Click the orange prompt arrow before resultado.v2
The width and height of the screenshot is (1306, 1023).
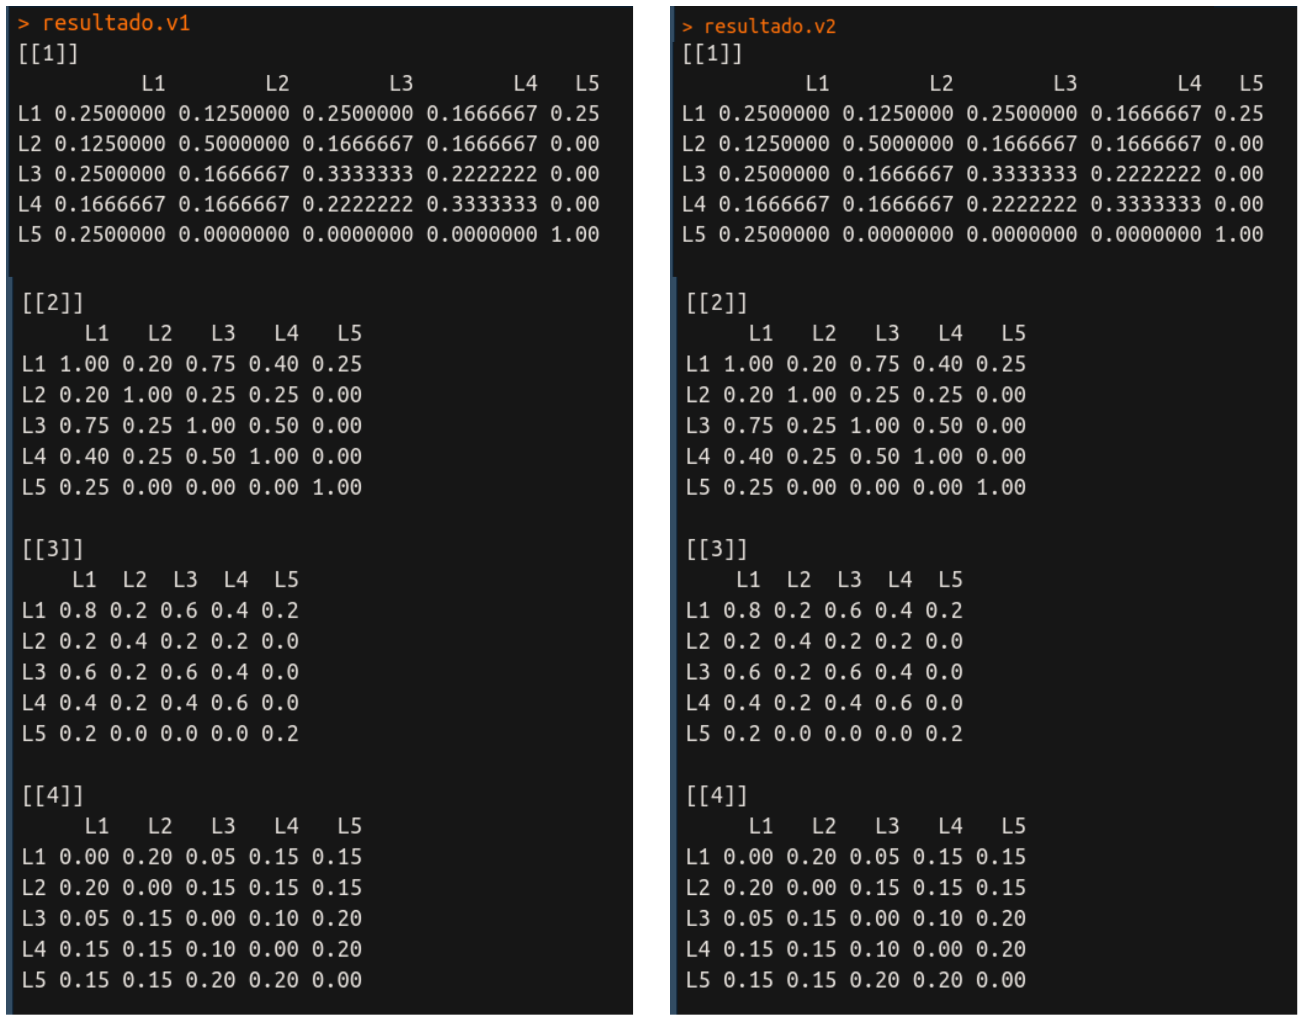(x=687, y=27)
